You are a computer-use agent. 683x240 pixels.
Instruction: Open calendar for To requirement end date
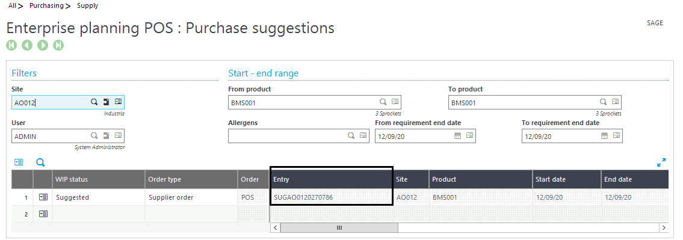click(x=604, y=136)
